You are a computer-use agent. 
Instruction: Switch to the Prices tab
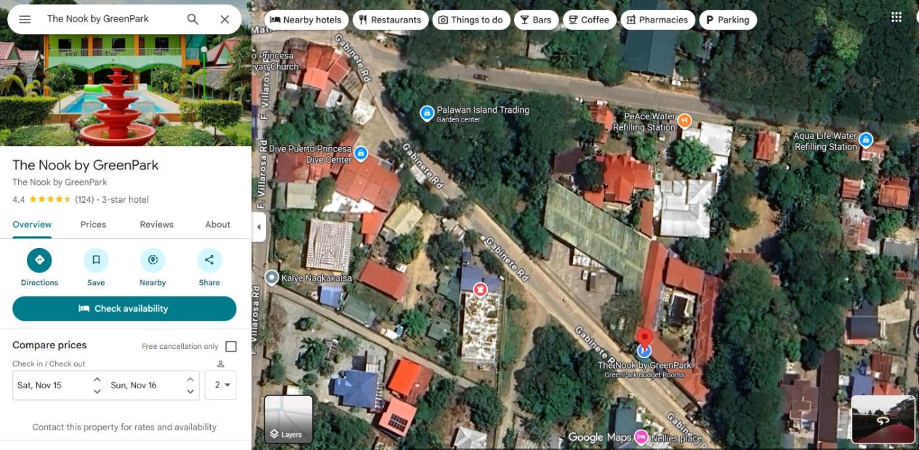click(93, 224)
